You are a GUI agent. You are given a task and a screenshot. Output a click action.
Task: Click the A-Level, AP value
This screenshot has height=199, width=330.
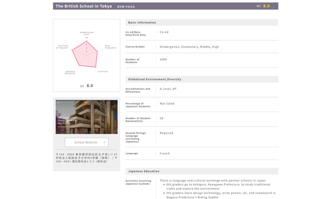click(x=168, y=89)
